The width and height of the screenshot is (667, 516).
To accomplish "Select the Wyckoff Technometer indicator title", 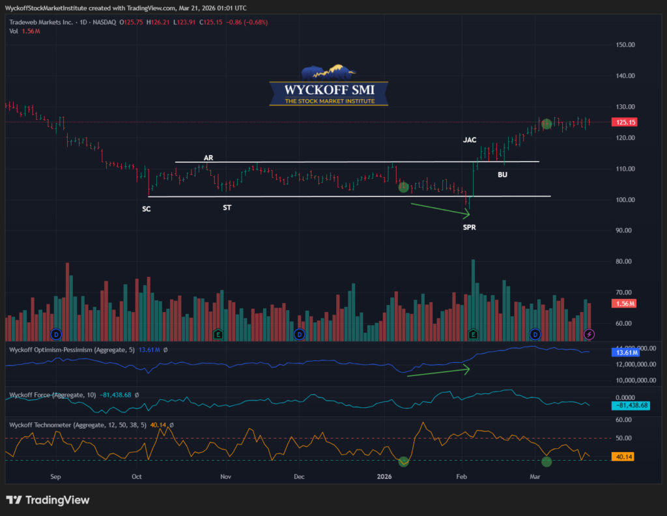I will (78, 425).
